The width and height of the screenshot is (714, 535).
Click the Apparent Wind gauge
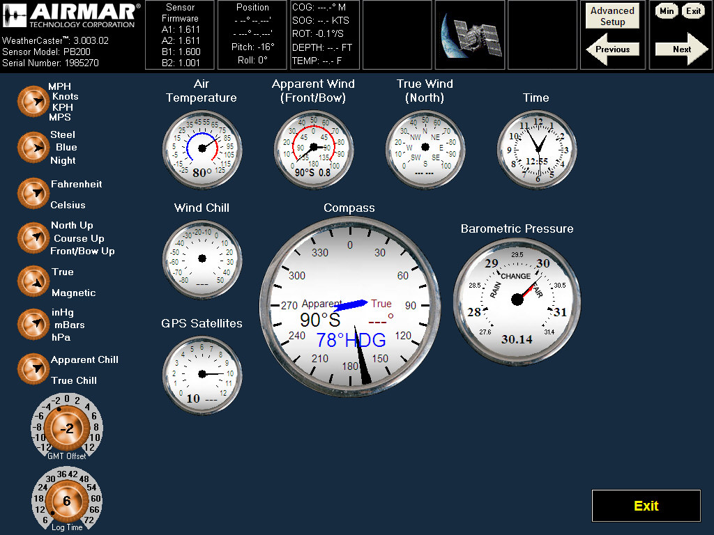(x=313, y=148)
